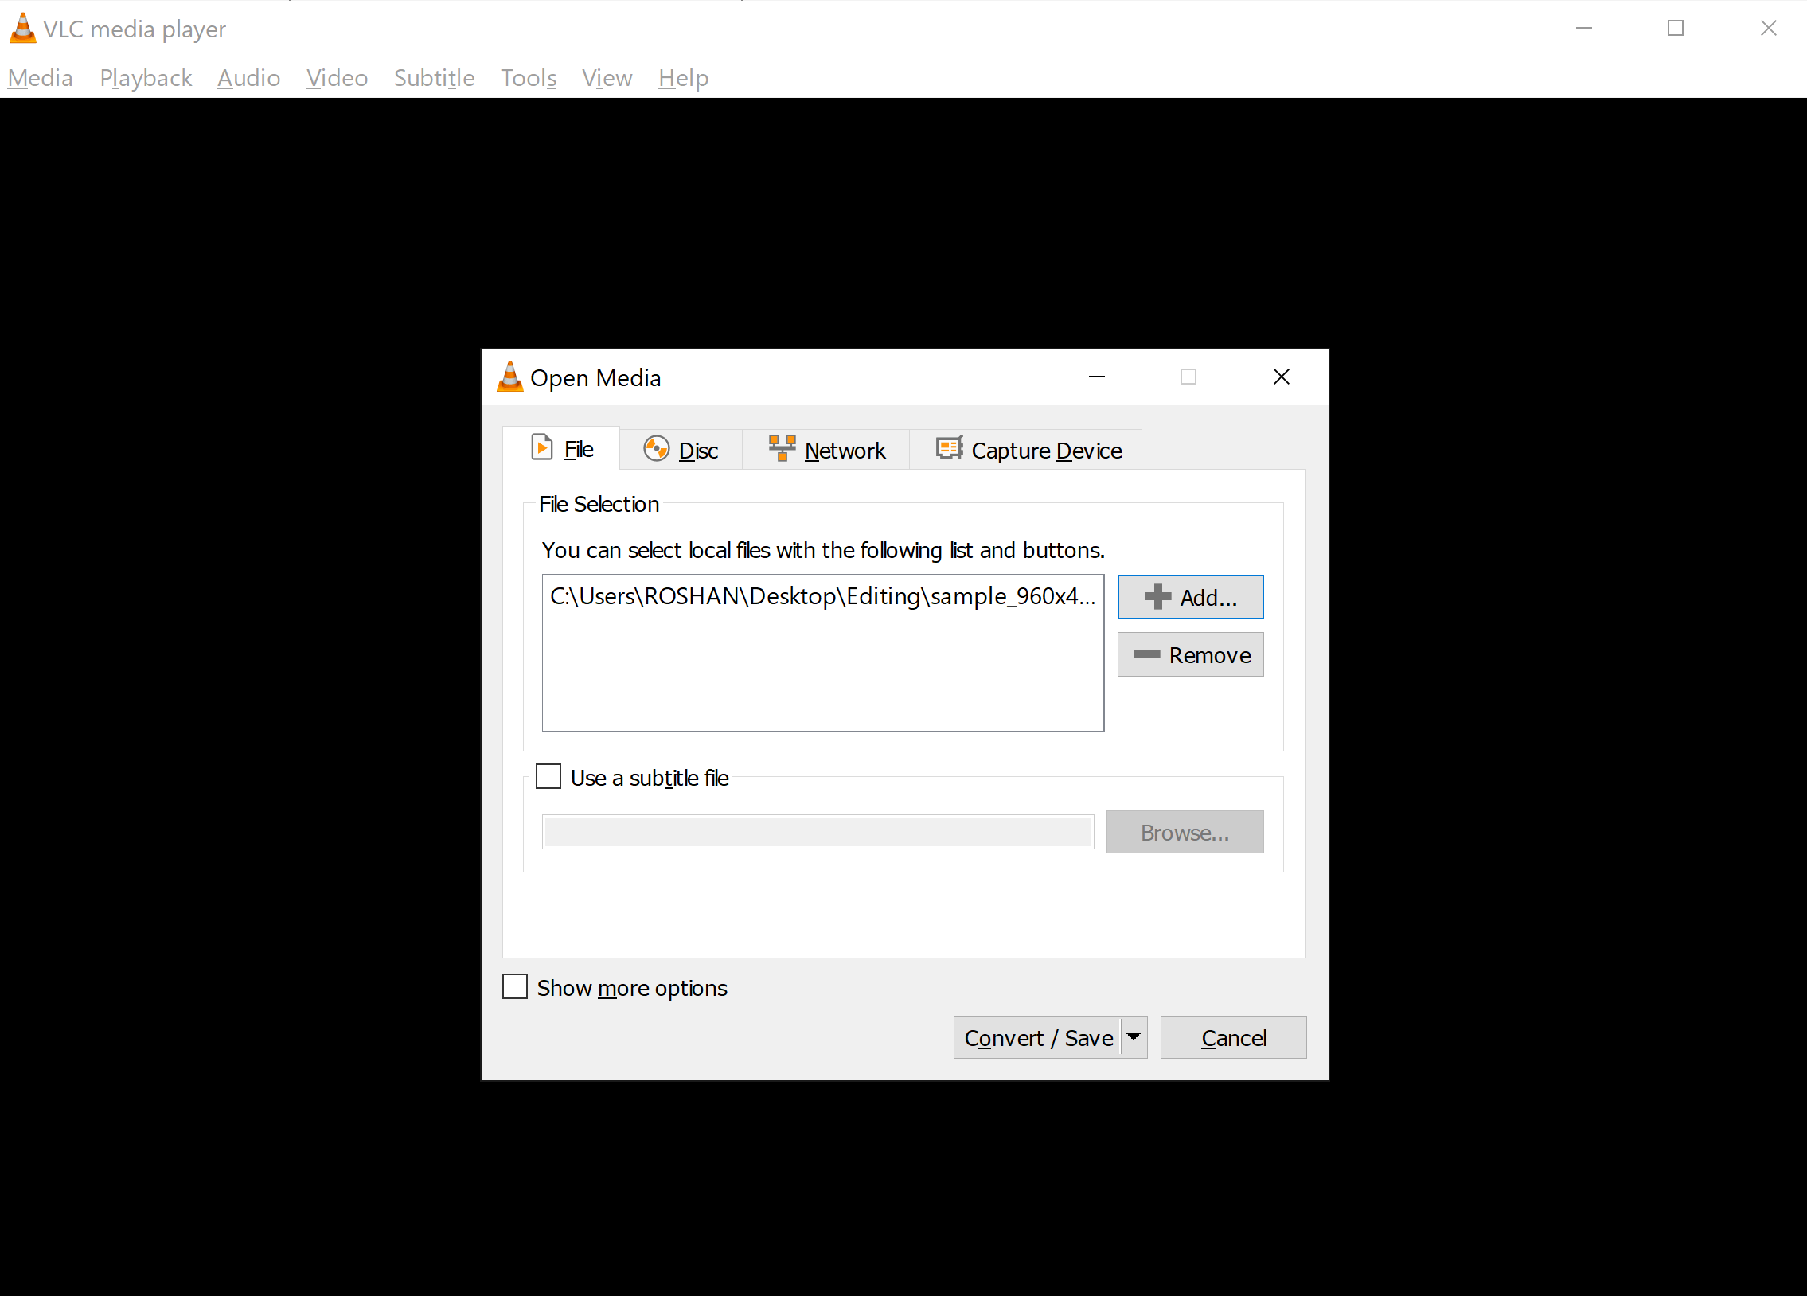Click the file path input field
This screenshot has width=1807, height=1296.
click(x=823, y=652)
